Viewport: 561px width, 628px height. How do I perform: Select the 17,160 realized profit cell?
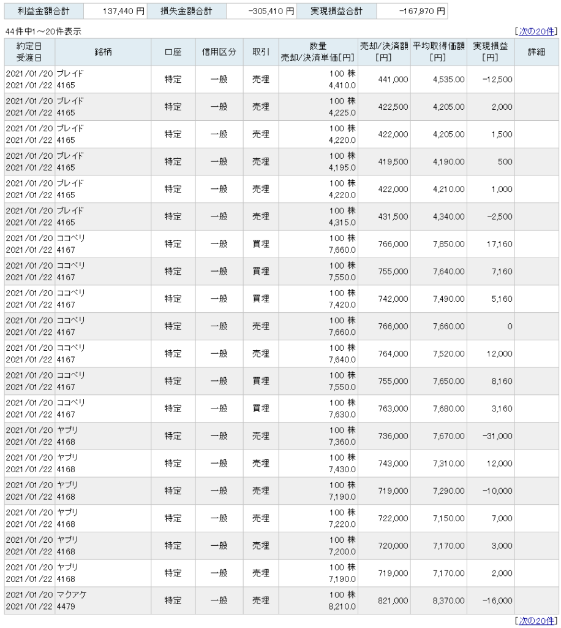point(491,244)
